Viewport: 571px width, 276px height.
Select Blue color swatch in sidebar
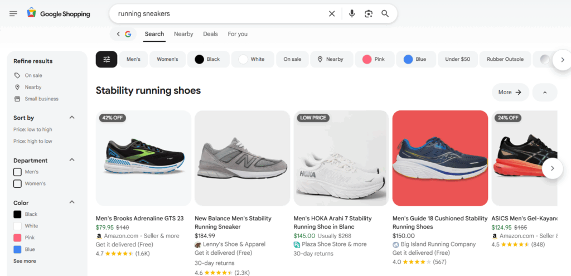(x=17, y=249)
